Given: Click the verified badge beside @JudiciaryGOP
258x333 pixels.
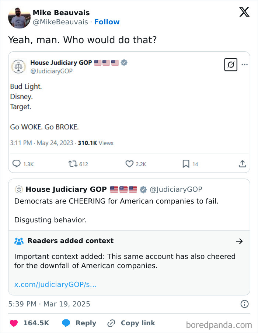Looking at the screenshot, I should (143, 190).
